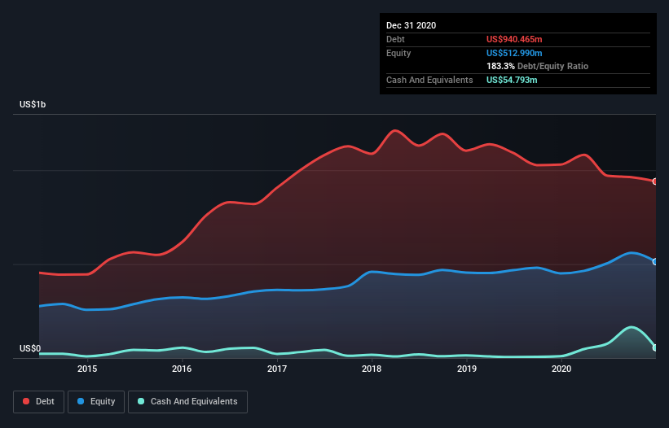Click the US$940.465m debt value
669x428 pixels.
514,39
